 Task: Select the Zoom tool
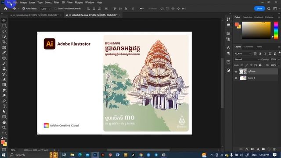click(4, 128)
